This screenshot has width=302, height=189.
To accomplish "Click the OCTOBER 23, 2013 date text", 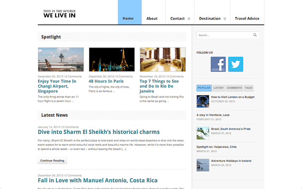I will [x=223, y=101].
